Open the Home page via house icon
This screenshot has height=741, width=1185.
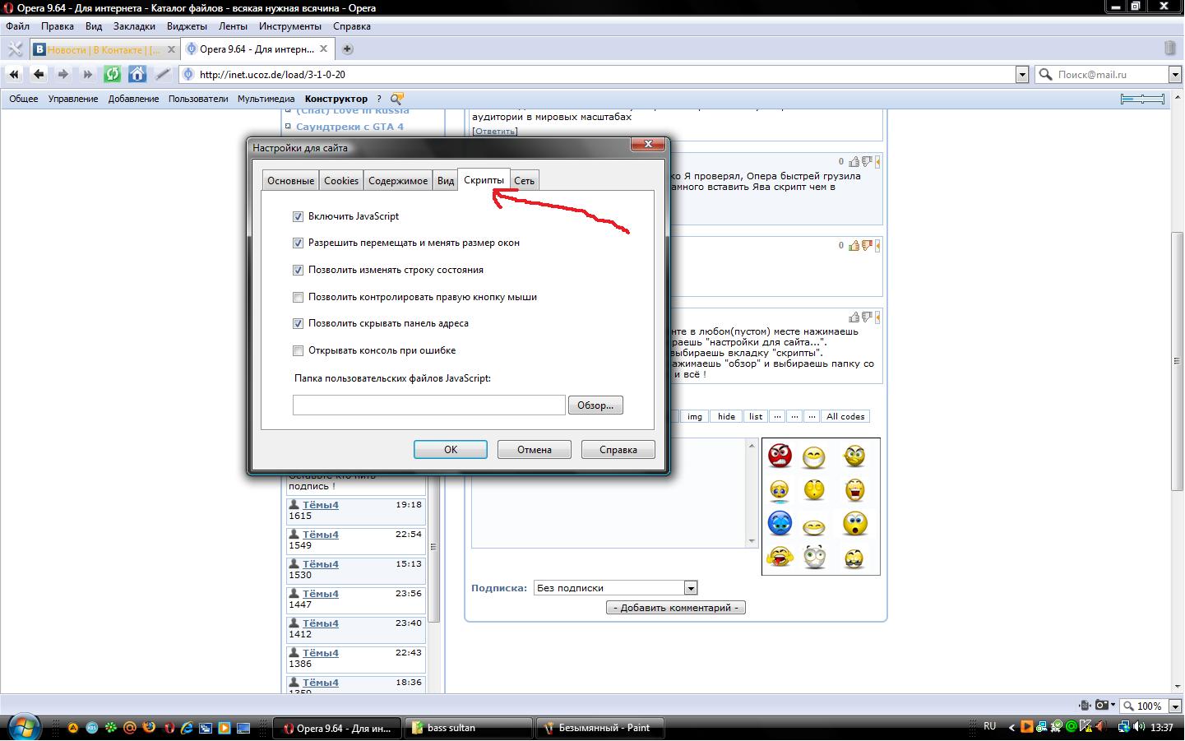point(137,74)
